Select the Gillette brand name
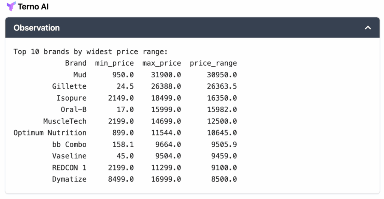 [69, 86]
